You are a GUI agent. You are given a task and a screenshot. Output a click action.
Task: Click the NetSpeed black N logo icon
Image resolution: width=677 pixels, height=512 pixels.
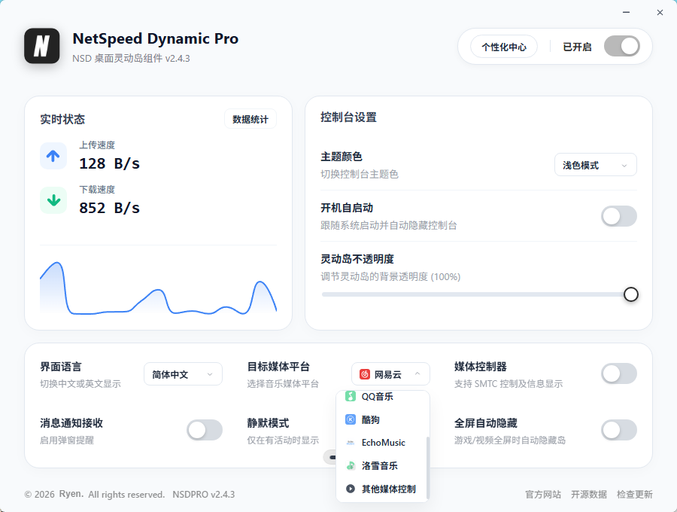click(x=42, y=46)
